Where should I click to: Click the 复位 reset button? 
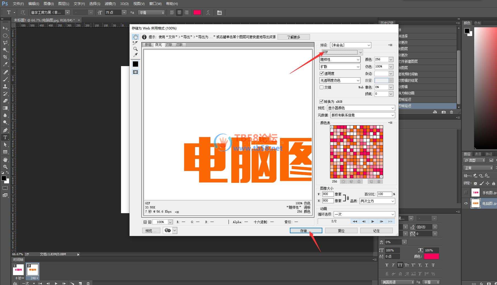[x=341, y=230]
